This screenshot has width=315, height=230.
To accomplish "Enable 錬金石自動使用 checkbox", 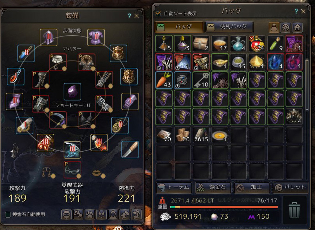I will (8, 214).
